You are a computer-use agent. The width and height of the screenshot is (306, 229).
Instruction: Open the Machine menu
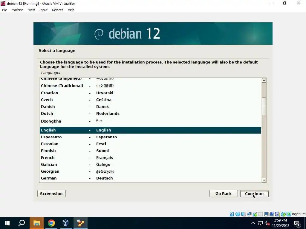coord(18,10)
